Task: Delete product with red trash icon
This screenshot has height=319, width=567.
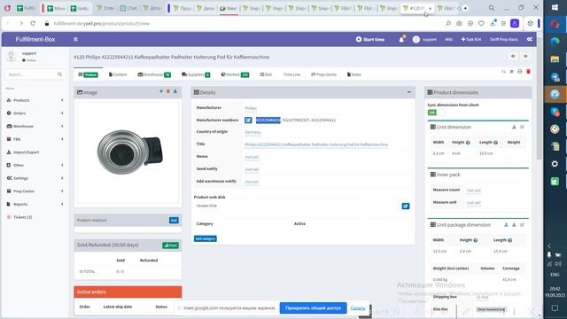Action: click(528, 72)
